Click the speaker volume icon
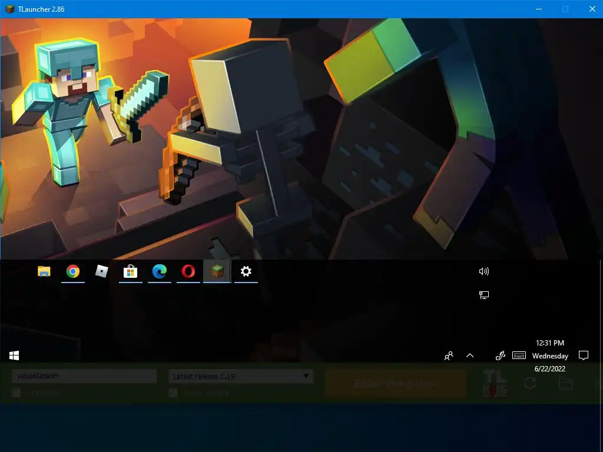 484,271
